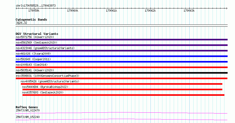Screen dimensions: 235x123
Task: Click the purple nsv4323046 gnomAD variant bar
Action: (121, 51)
